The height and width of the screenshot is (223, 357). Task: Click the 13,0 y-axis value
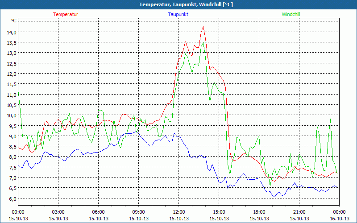12,53
